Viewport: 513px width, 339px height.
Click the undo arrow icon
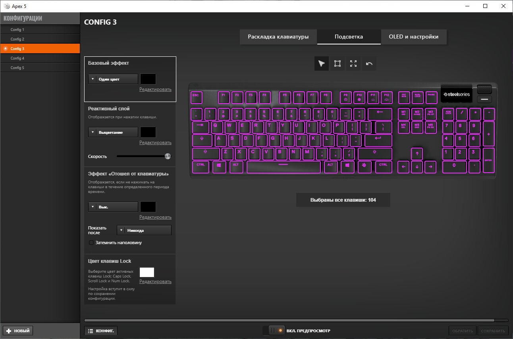click(x=369, y=64)
